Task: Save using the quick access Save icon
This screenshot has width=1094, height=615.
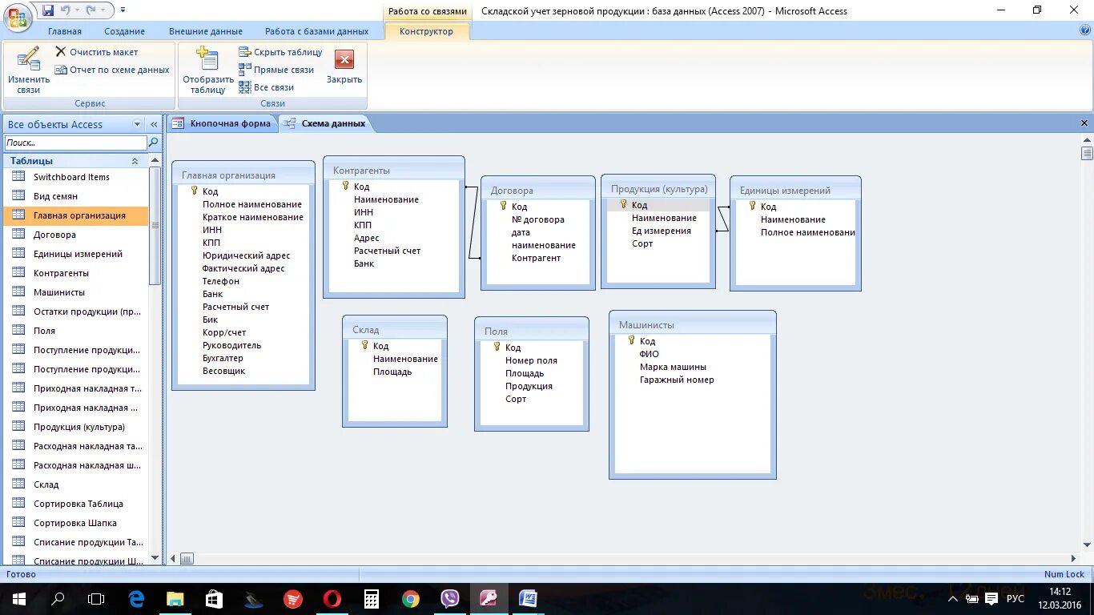Action: [48, 10]
